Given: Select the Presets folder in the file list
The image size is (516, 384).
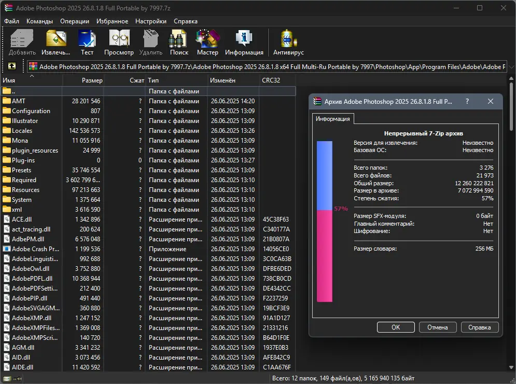Looking at the screenshot, I should (22, 170).
